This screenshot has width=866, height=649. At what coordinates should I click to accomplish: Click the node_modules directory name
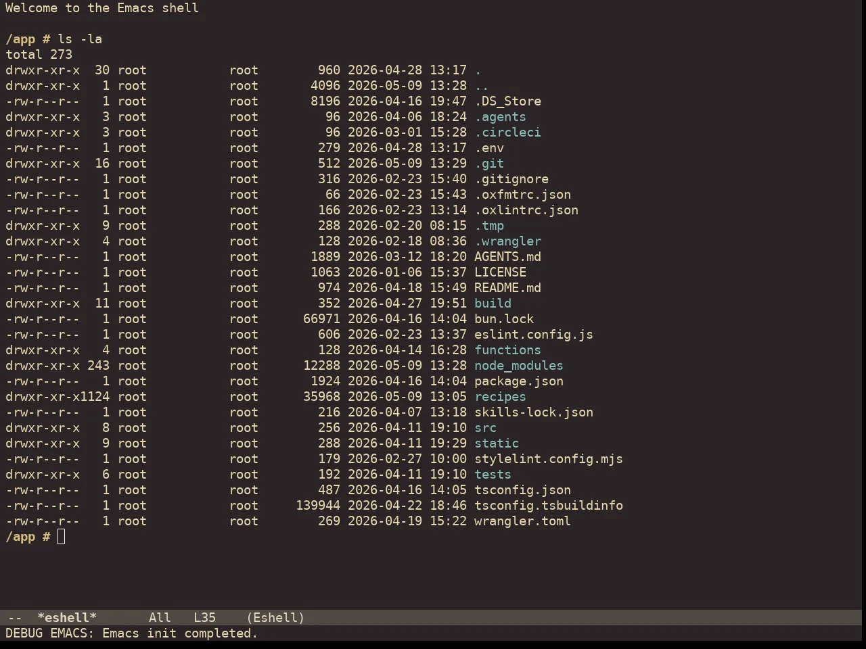coord(519,366)
